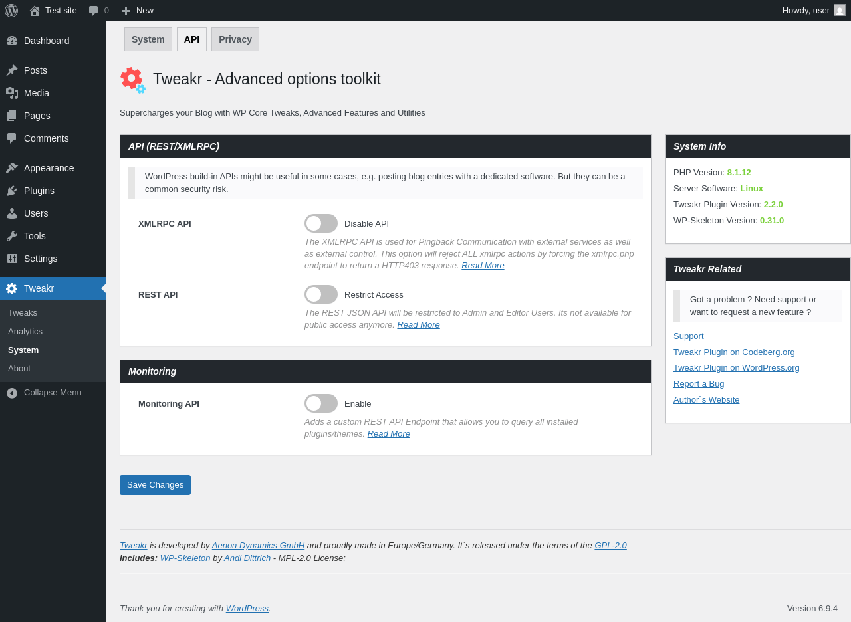Open the WP-Skeleton link
Image resolution: width=851 pixels, height=622 pixels.
click(x=185, y=558)
